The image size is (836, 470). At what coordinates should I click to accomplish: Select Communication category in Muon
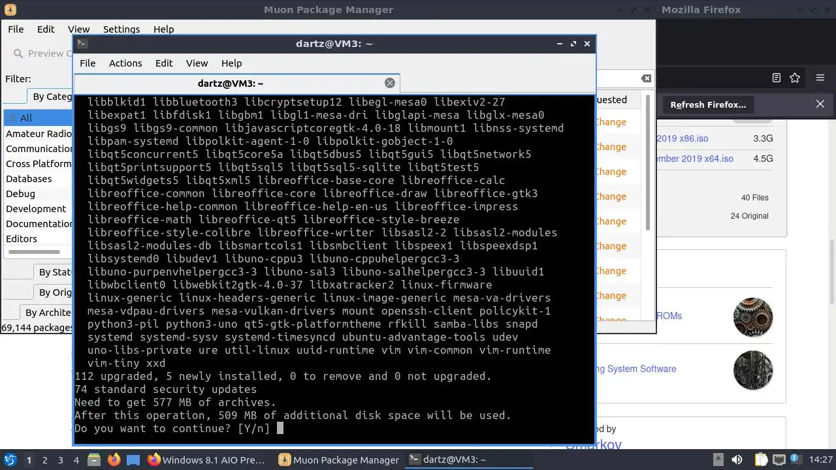(39, 148)
